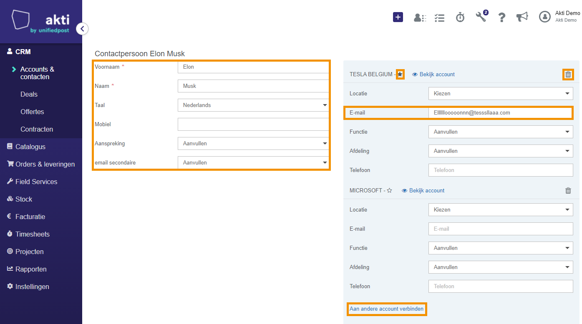Click the Voornaam field containing Elon
Image resolution: width=582 pixels, height=324 pixels.
tap(254, 67)
